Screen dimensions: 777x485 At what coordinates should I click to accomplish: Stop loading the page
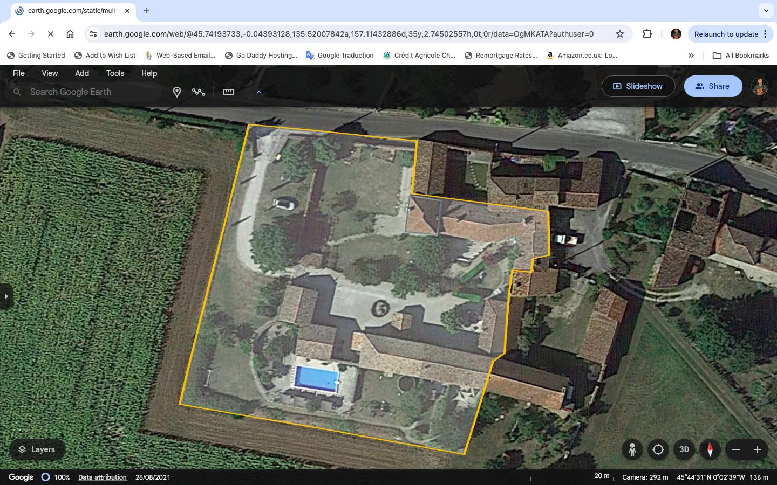[51, 34]
